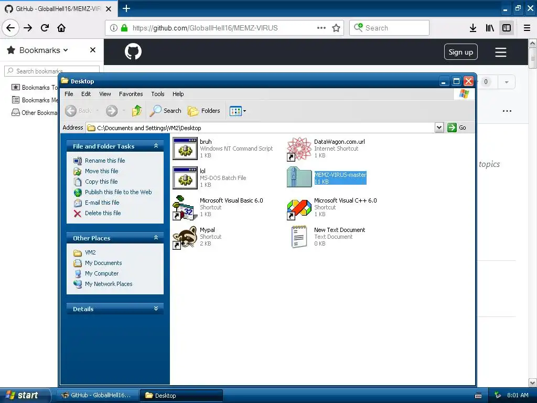Click Publish this file to the Web
Image resolution: width=537 pixels, height=403 pixels.
click(118, 192)
